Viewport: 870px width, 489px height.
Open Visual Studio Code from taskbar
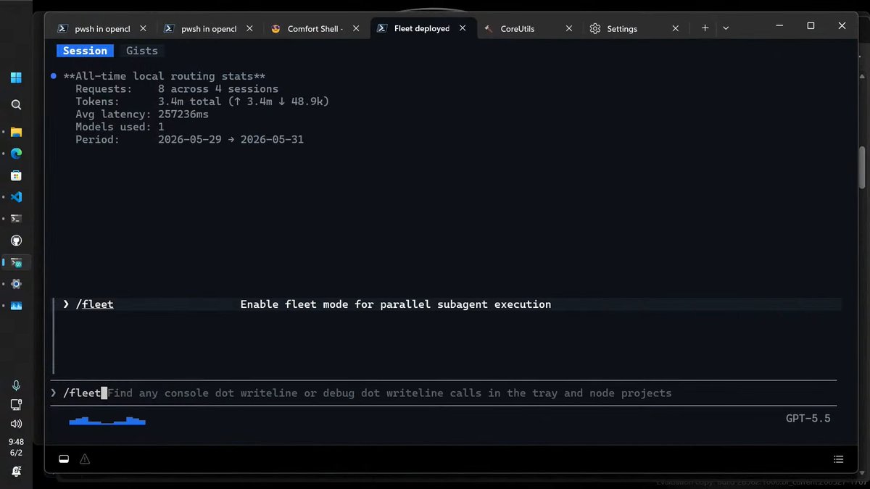(x=16, y=197)
